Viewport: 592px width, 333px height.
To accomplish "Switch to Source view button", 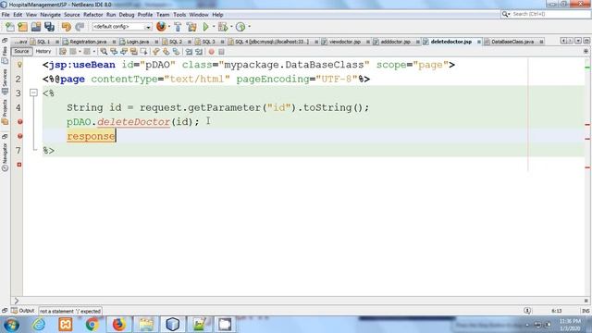I will pos(21,52).
